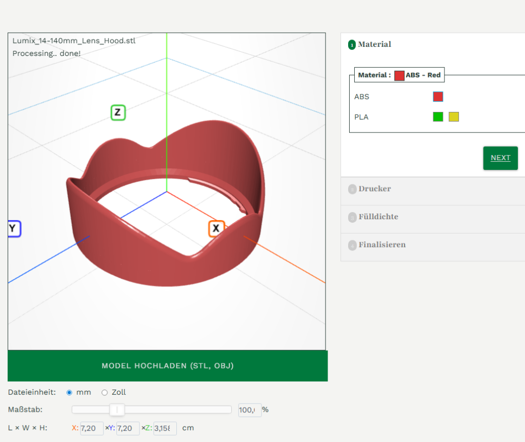Click the X axis label in viewer
The image size is (525, 442).
tap(216, 228)
